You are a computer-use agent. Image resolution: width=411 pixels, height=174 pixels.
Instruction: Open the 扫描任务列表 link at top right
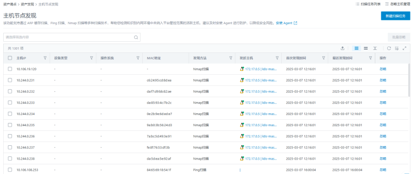[371, 4]
